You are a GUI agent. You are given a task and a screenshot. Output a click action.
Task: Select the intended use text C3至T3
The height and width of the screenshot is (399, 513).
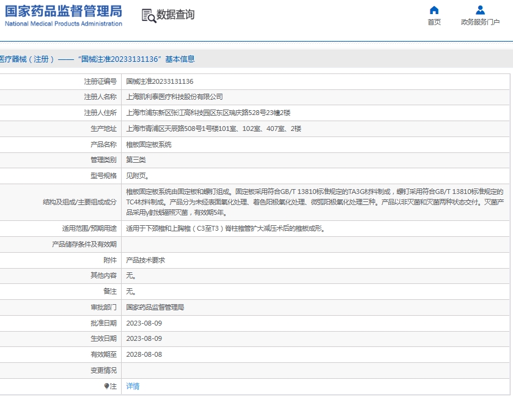pyautogui.click(x=208, y=228)
